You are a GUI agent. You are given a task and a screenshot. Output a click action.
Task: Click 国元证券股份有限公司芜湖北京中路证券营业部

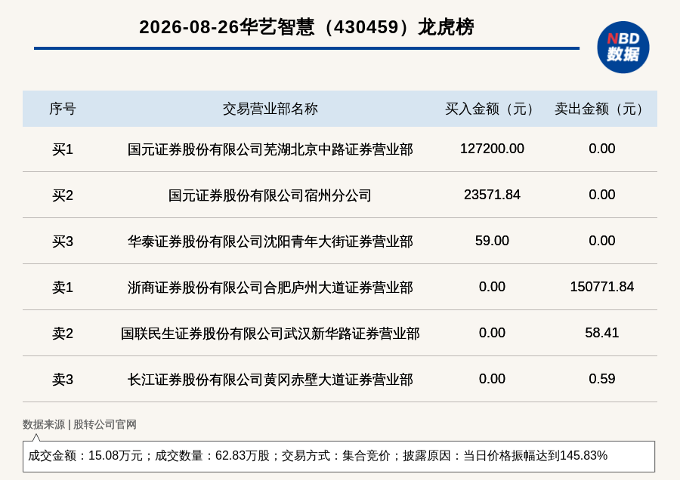[270, 149]
